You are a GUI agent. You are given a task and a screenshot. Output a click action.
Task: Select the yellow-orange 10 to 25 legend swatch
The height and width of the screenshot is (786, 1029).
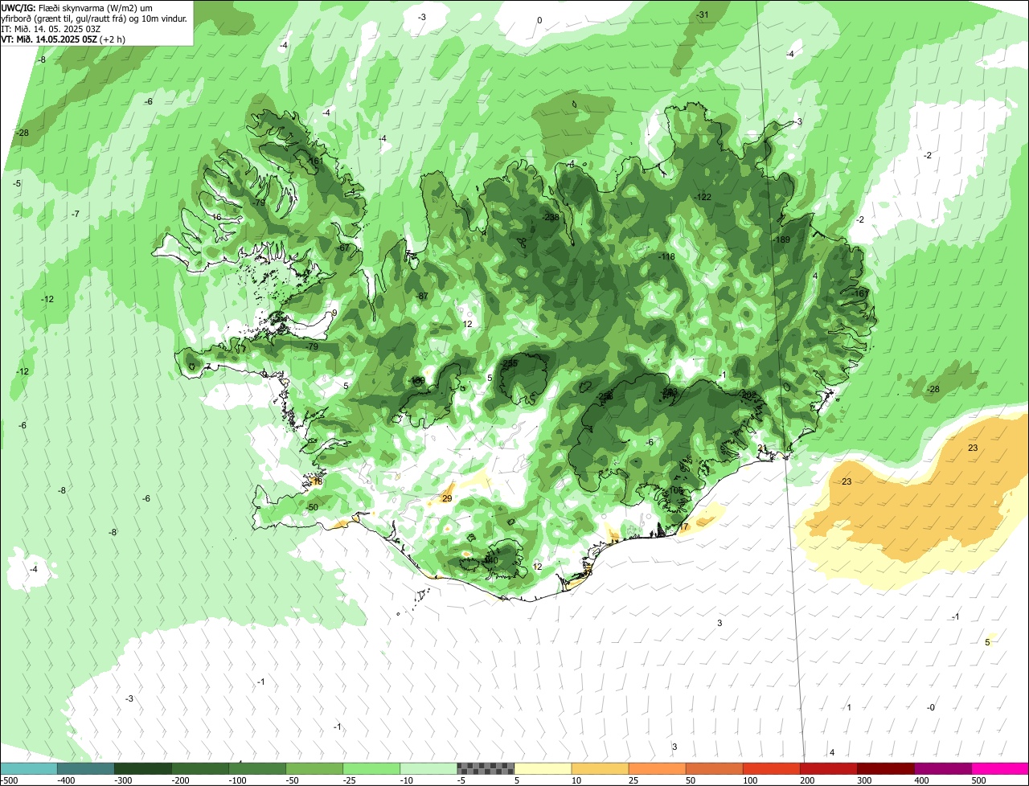600,768
